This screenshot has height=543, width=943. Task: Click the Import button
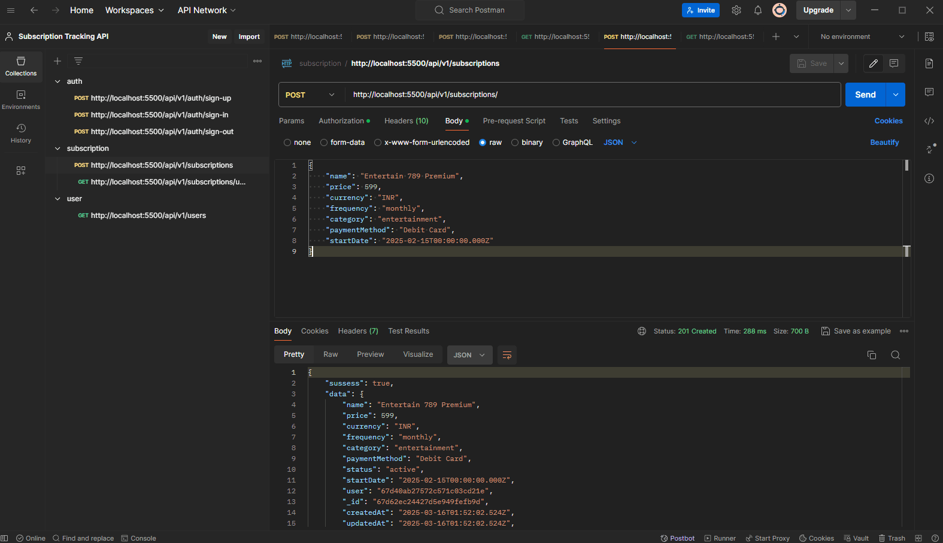point(249,37)
